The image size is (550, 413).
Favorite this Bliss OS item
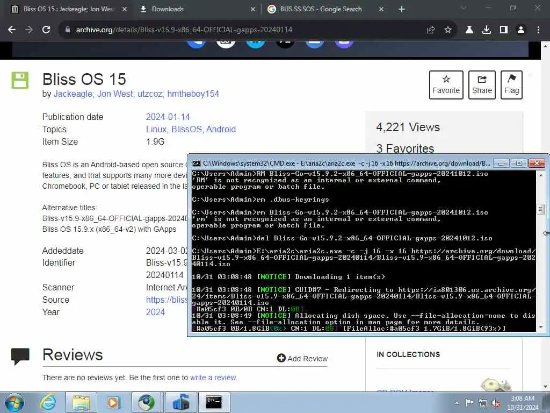tap(446, 84)
